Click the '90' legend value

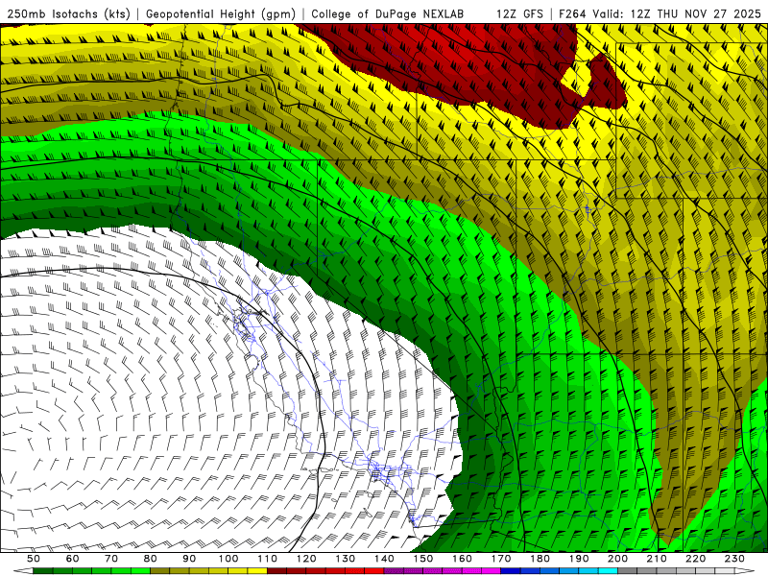click(x=189, y=559)
